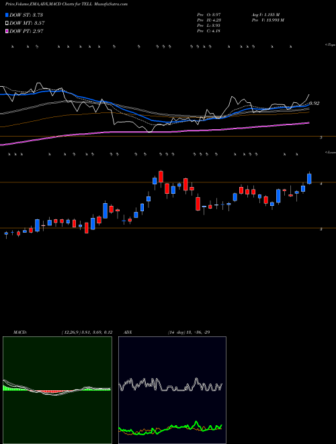Screen dimensions: 336x444
Task: Click the tallest red candlestick near the peak
Action: [161, 176]
